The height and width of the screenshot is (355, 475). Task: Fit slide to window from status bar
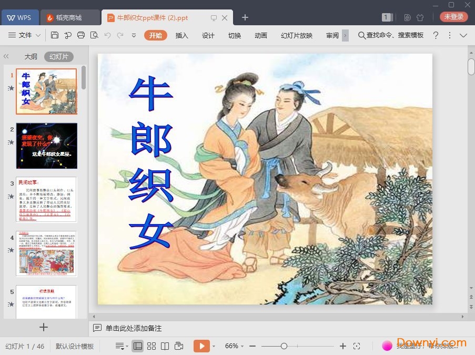click(357, 346)
